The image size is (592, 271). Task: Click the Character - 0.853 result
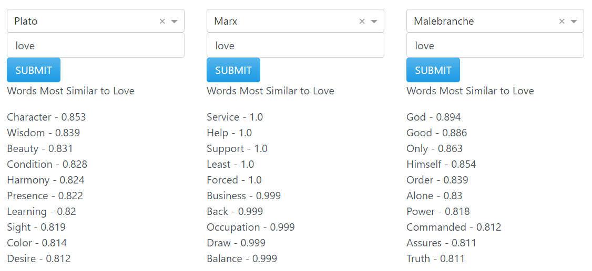point(46,117)
